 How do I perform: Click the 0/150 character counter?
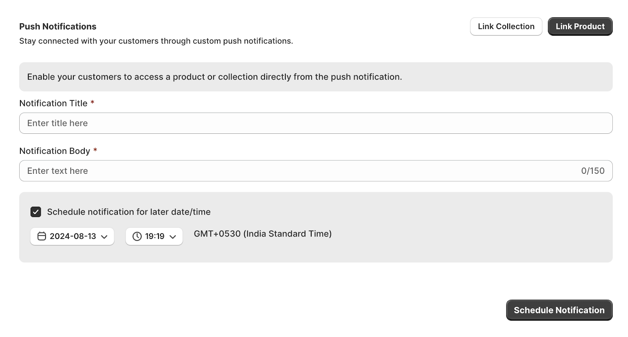593,171
